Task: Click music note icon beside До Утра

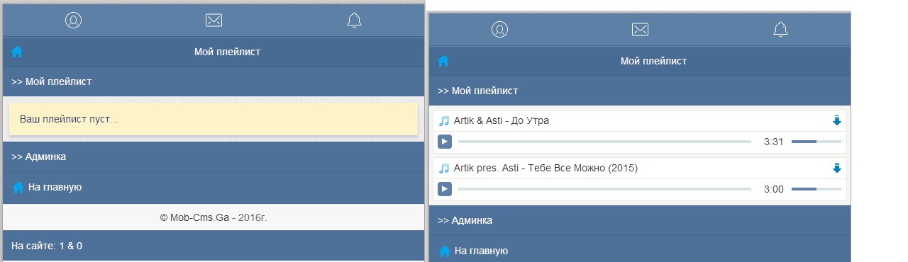Action: pos(444,120)
